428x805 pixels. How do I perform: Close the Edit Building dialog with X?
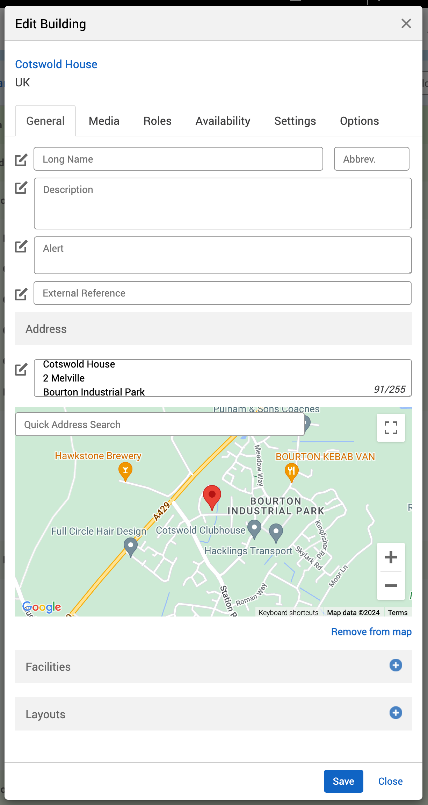pos(406,24)
